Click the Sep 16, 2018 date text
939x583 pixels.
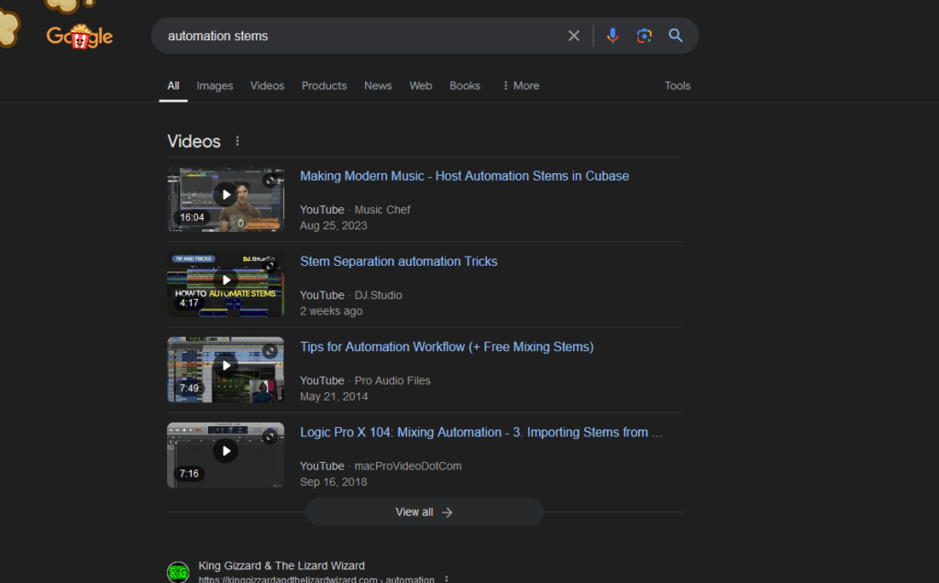[334, 482]
